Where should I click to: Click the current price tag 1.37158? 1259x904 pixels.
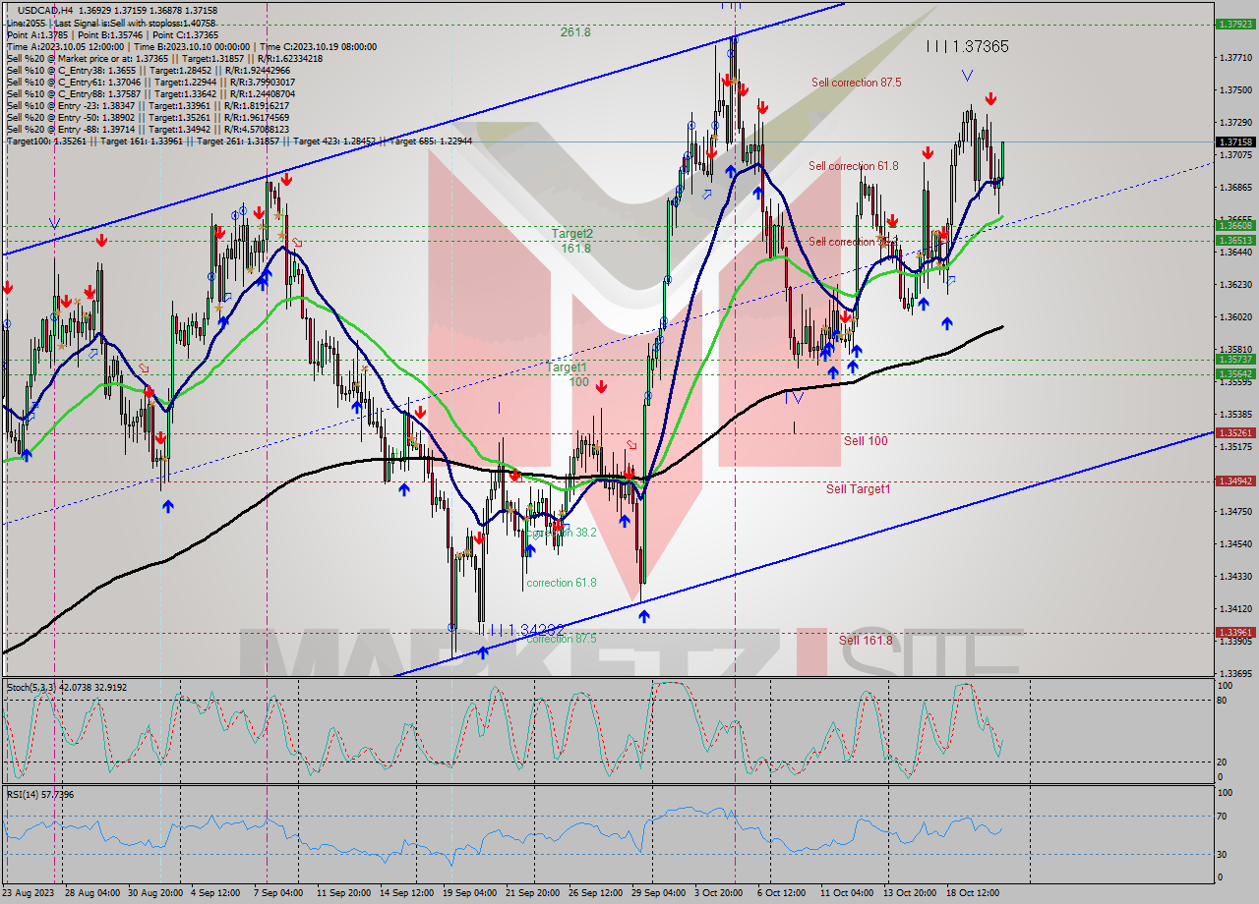point(1235,141)
